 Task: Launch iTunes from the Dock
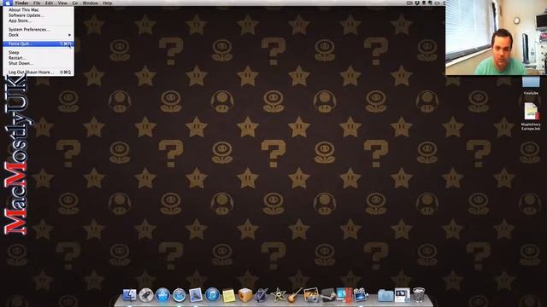tap(212, 295)
